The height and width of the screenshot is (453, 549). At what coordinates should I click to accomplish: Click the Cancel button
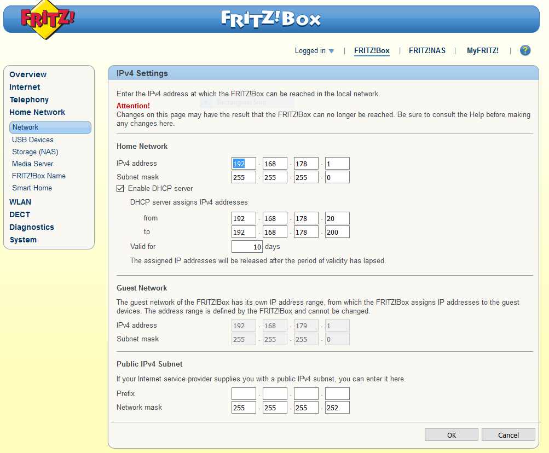click(x=508, y=435)
